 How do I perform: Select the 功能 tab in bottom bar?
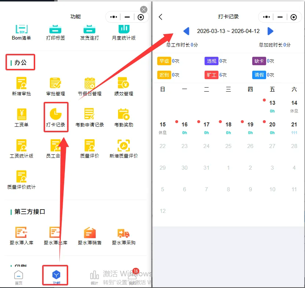click(56, 277)
